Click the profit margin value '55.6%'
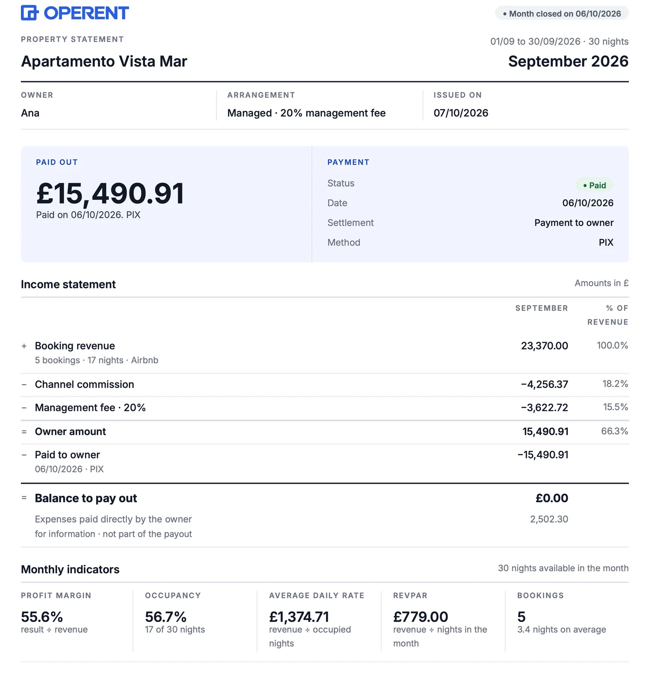The width and height of the screenshot is (650, 674). click(x=42, y=616)
